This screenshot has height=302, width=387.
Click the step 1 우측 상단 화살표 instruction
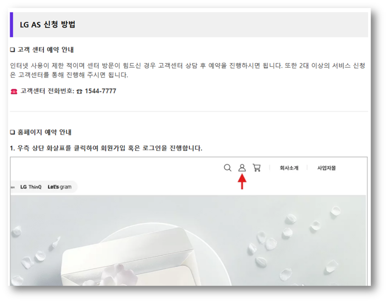tap(106, 148)
